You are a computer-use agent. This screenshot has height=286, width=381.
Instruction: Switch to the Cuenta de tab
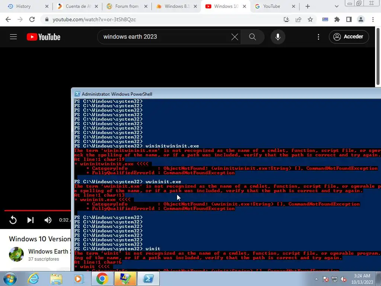[78, 6]
